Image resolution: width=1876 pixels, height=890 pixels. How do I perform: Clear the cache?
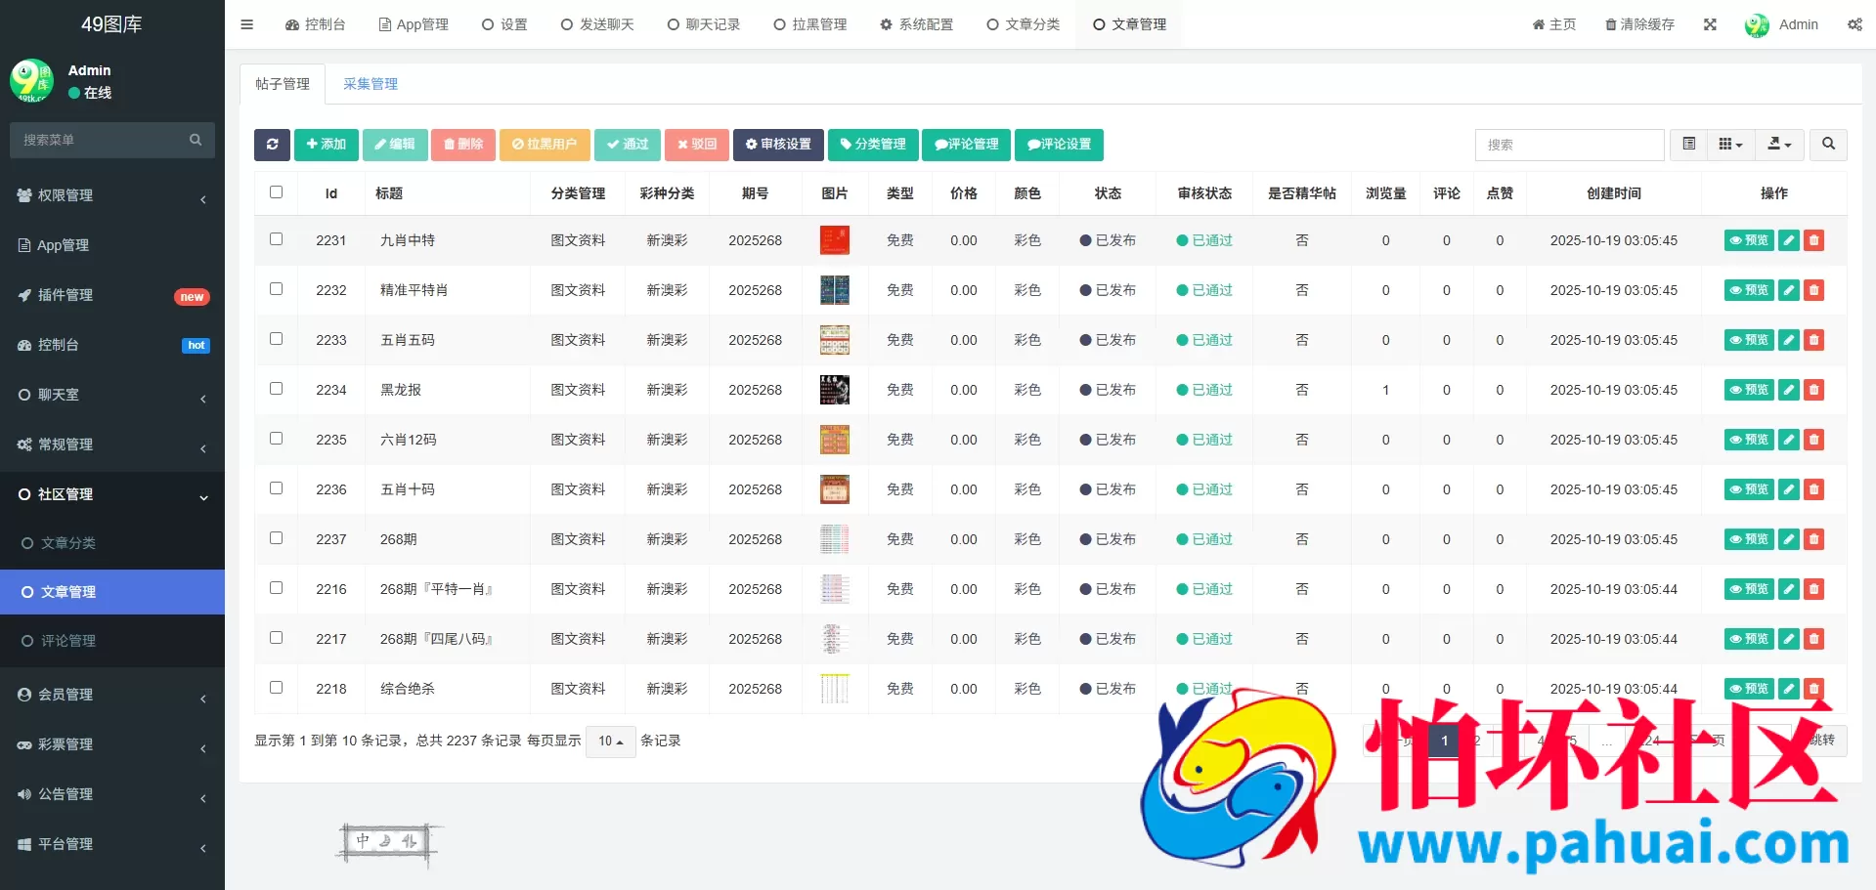coord(1638,24)
